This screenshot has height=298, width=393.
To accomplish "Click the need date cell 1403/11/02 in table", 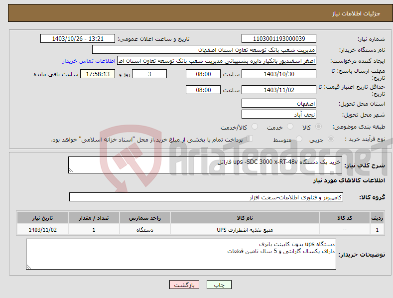I will click(x=43, y=230).
